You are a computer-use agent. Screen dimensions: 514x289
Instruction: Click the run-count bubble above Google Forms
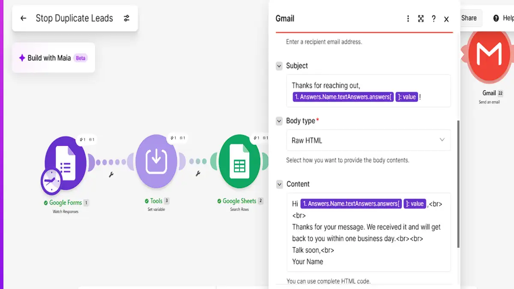coord(87,140)
